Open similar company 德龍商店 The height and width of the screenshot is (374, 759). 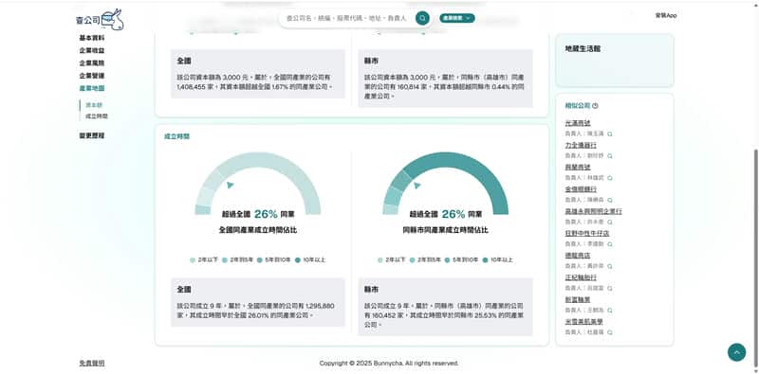click(x=578, y=256)
